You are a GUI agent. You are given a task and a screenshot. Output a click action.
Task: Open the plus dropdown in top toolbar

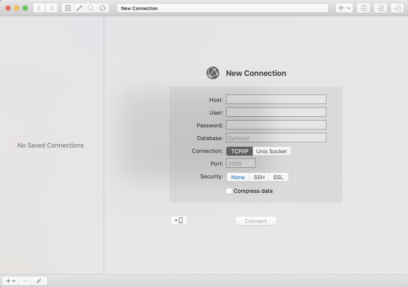click(344, 8)
